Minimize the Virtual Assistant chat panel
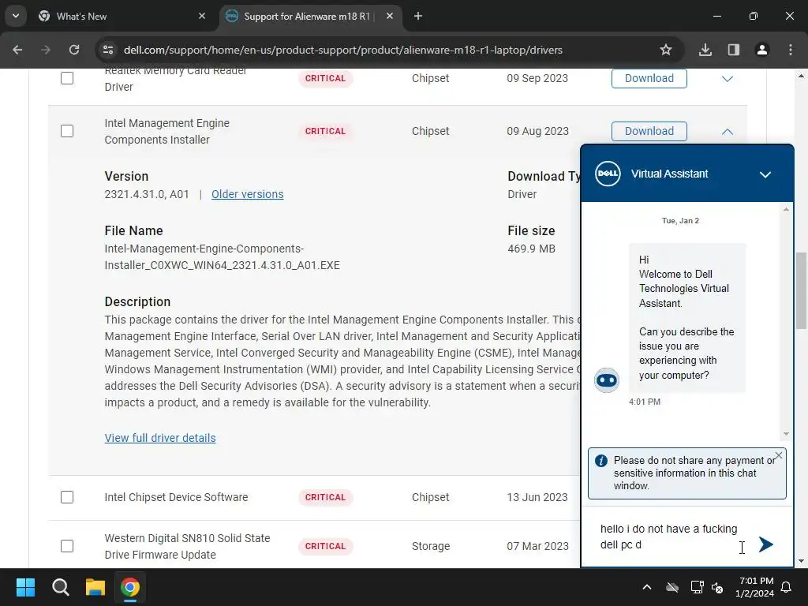808x606 pixels. 765,174
